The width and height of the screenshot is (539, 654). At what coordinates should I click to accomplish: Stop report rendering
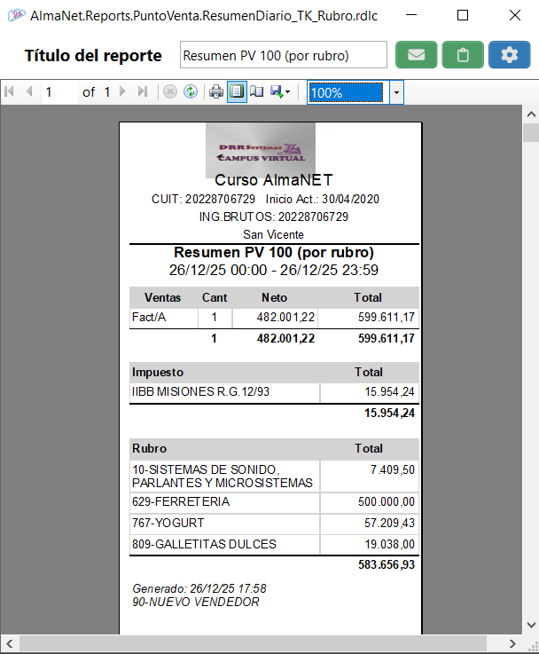[170, 92]
